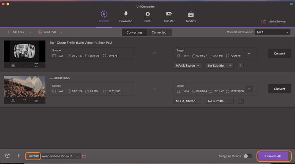
Task: Toggle the Merge All Videos switch
Action: click(x=248, y=156)
